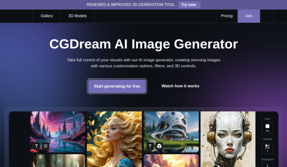Click the CGDream AI Image Generator heading

tap(143, 44)
